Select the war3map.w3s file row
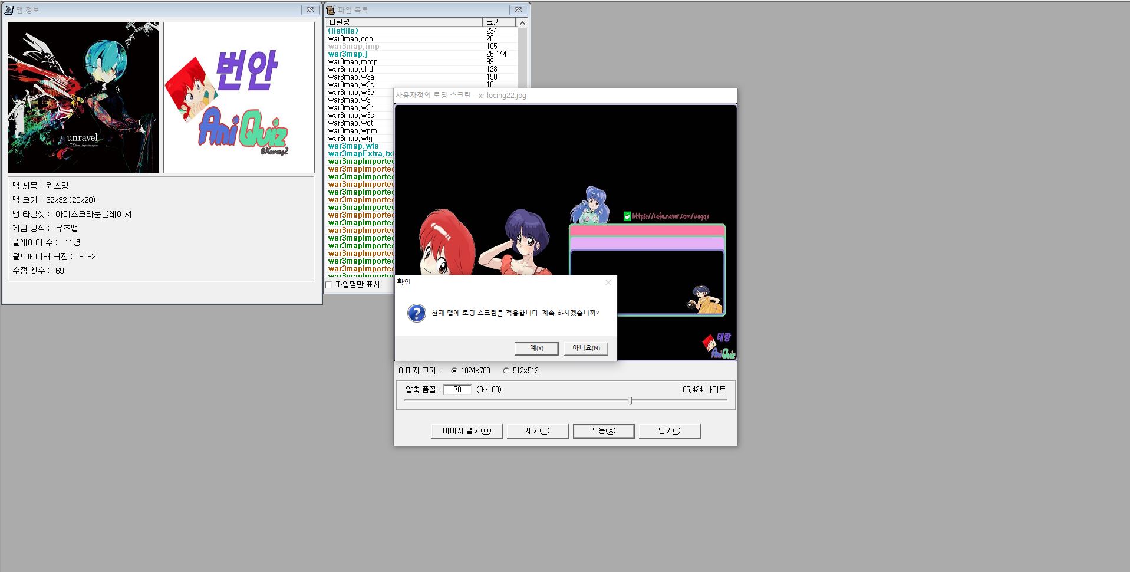The height and width of the screenshot is (572, 1130). tap(360, 116)
